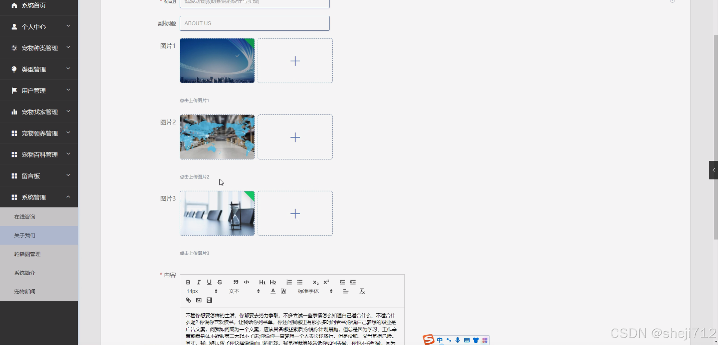Toggle Chinese/English input mode (中)
Screen dimensions: 718x345
tap(440, 340)
